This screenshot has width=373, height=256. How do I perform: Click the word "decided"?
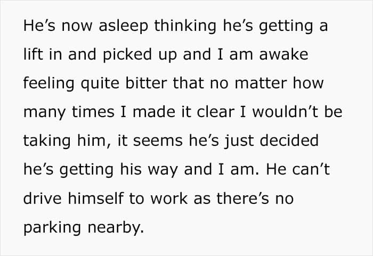click(x=289, y=141)
